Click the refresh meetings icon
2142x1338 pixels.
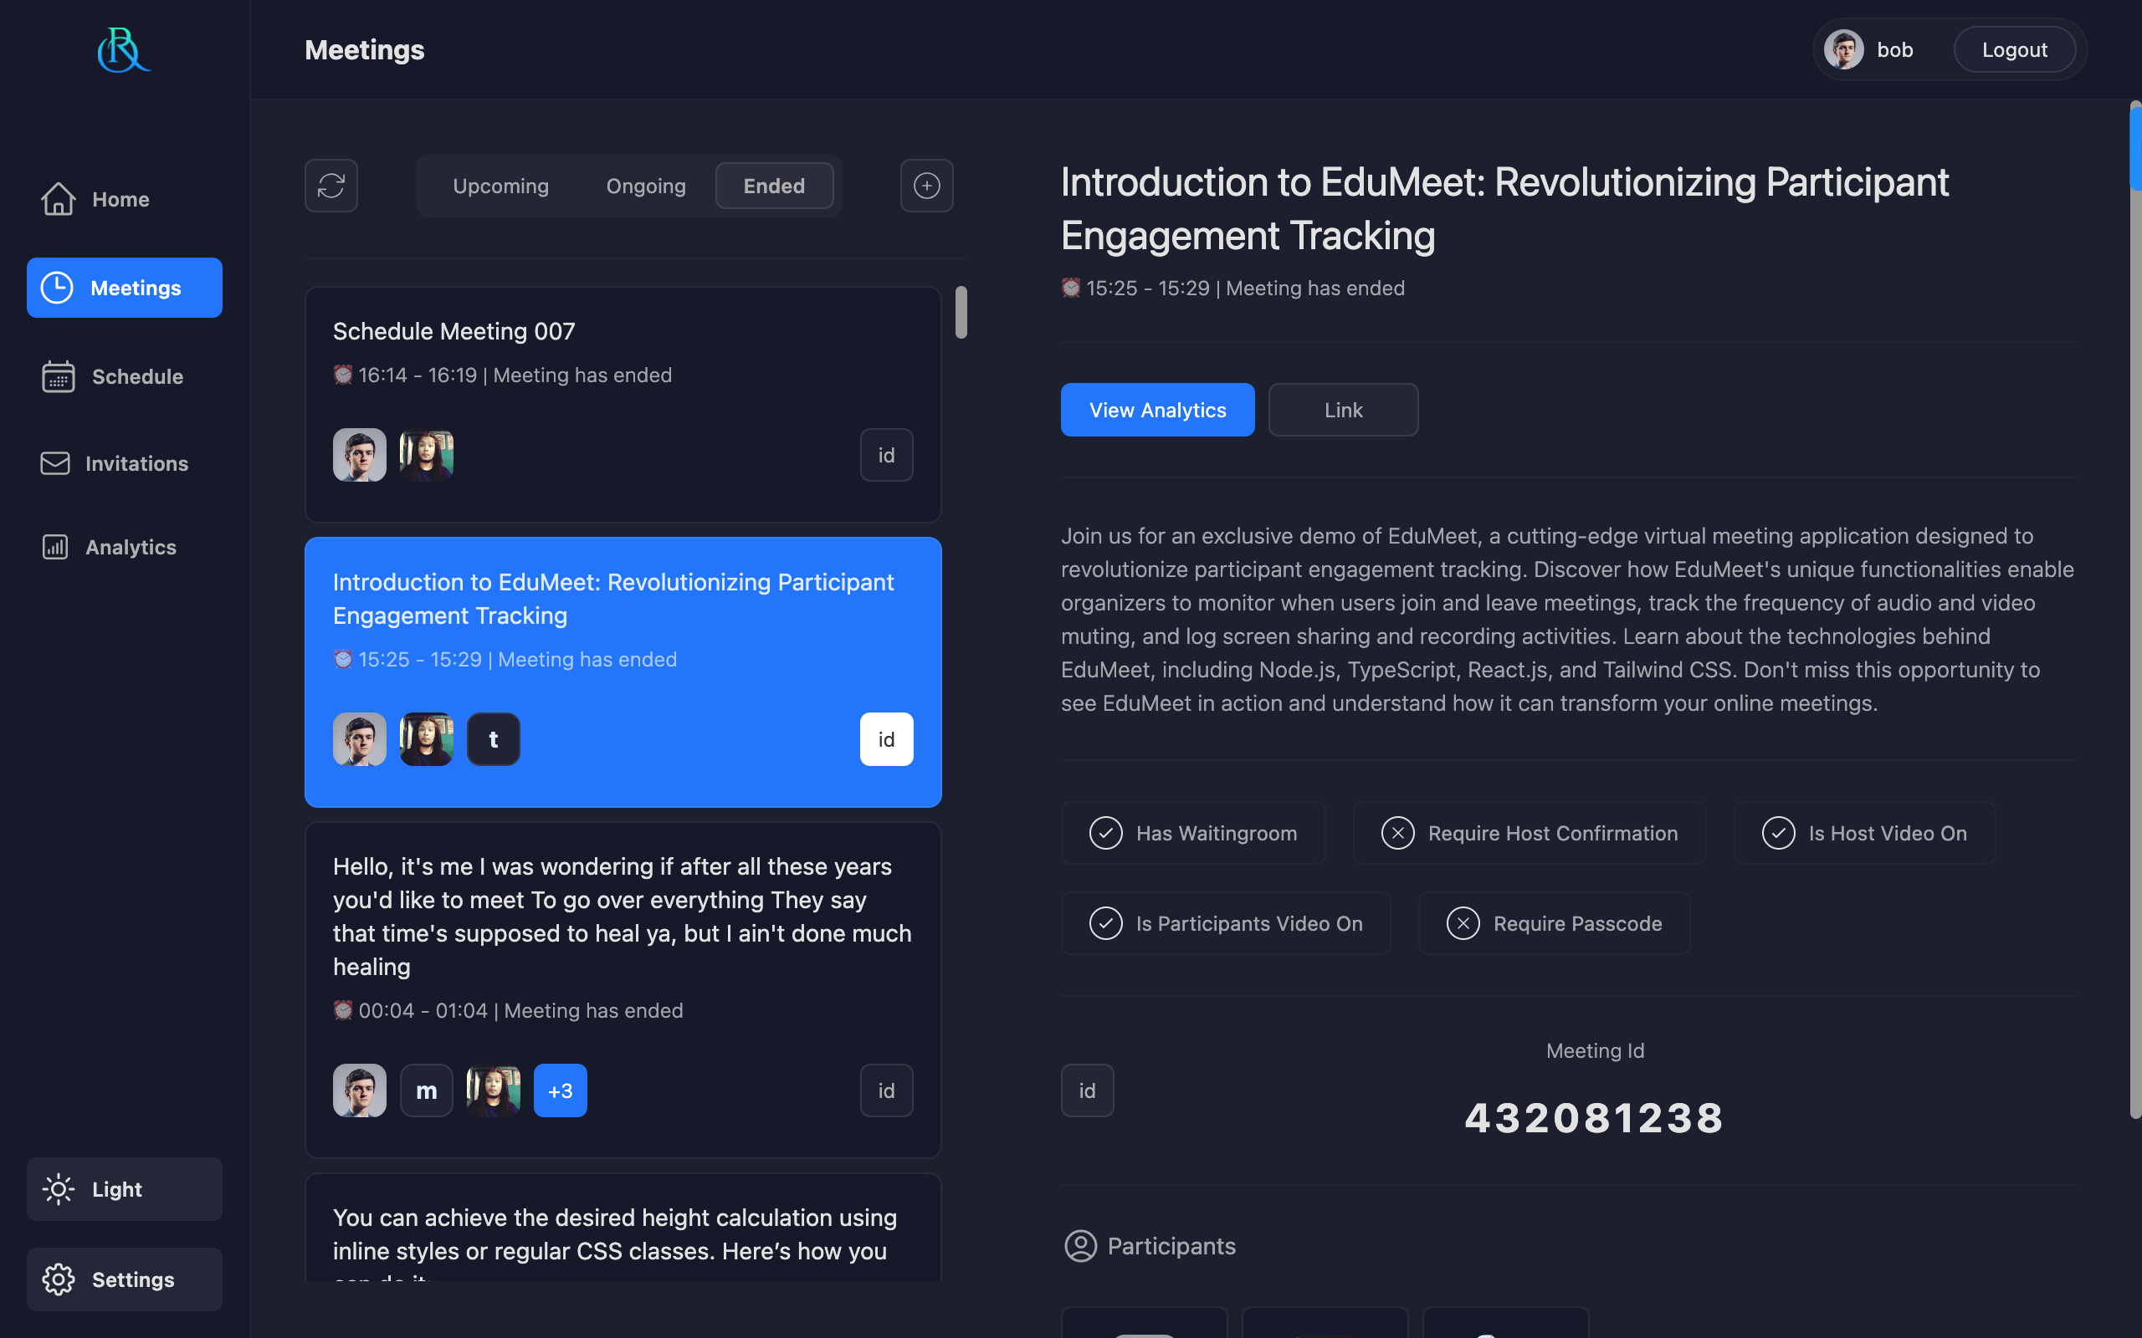pyautogui.click(x=331, y=186)
